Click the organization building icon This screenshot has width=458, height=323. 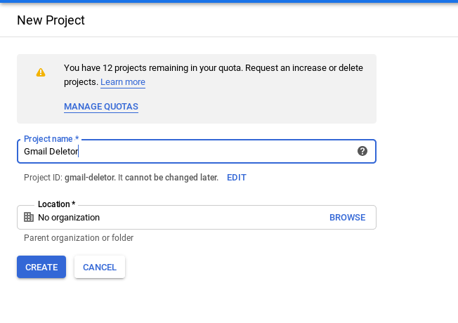(x=29, y=218)
